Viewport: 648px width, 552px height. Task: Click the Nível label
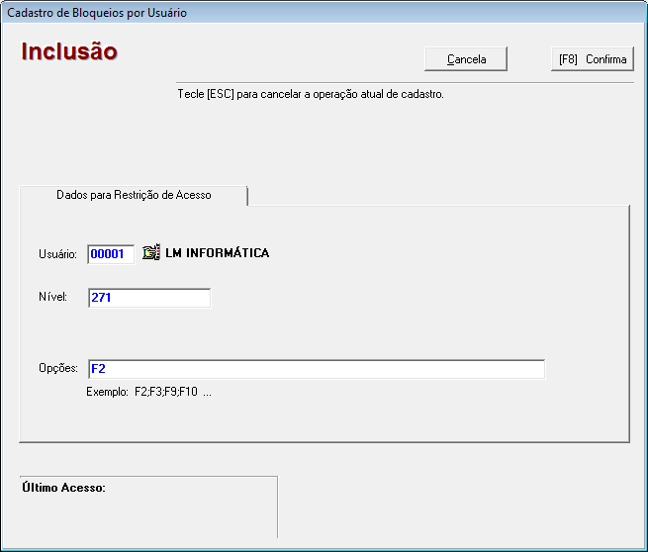coord(52,297)
